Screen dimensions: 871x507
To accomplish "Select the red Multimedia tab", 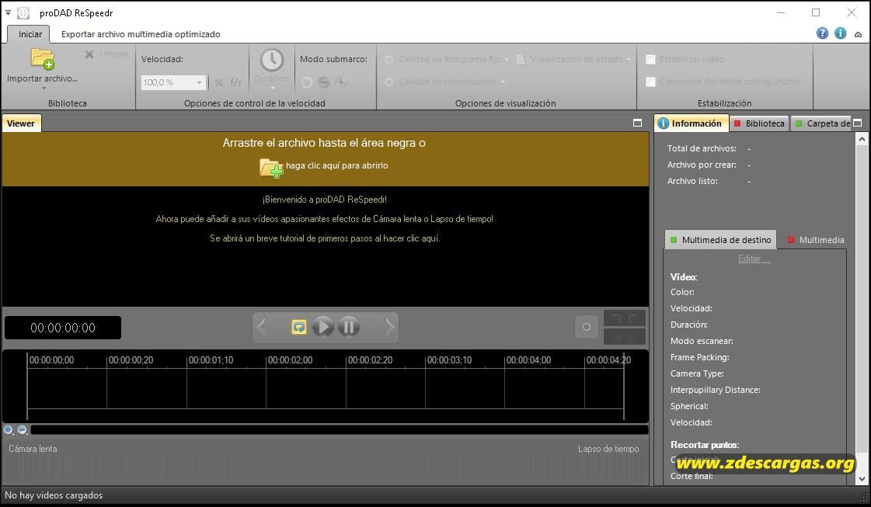I will 816,240.
